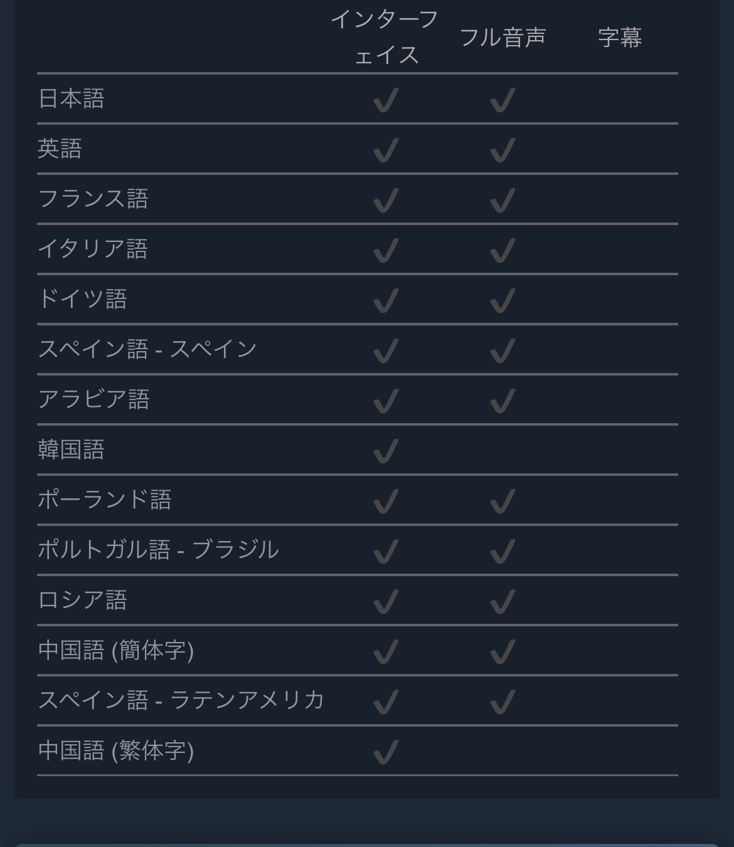Image resolution: width=734 pixels, height=847 pixels.
Task: Click the インターフェイス checkmark for ポルトガル語 - ブラジル
Action: click(386, 551)
